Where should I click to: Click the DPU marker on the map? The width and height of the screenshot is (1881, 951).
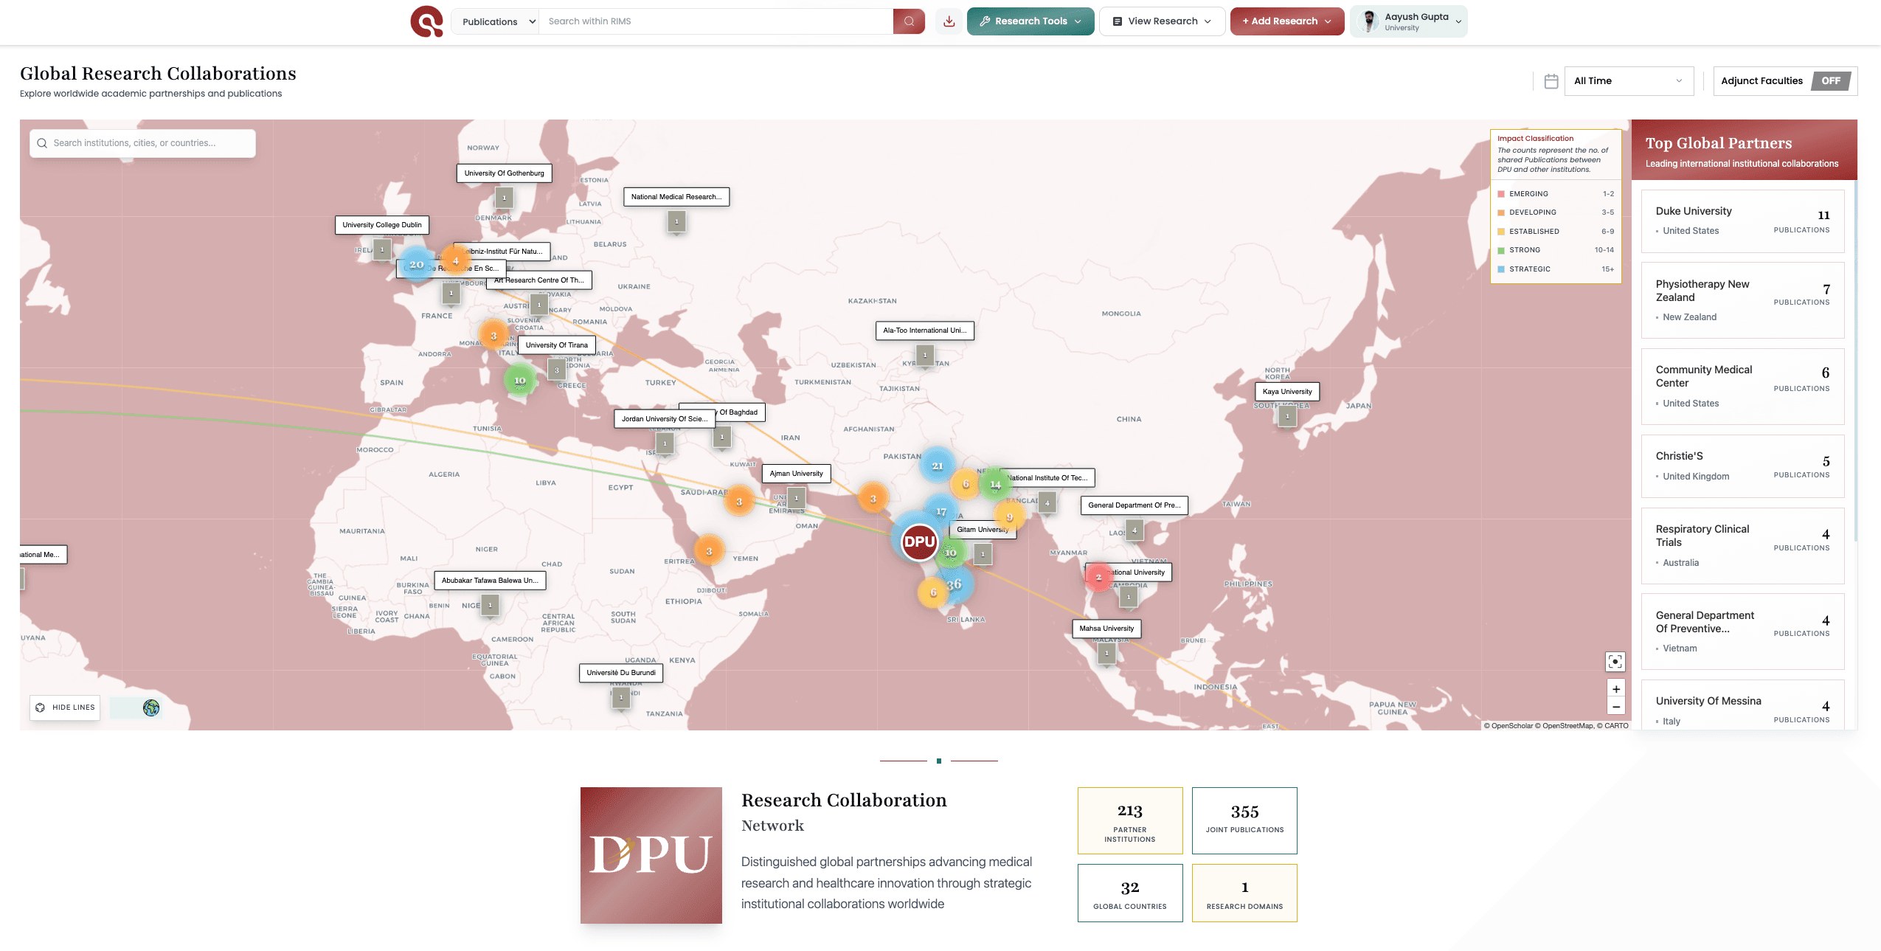pos(919,542)
